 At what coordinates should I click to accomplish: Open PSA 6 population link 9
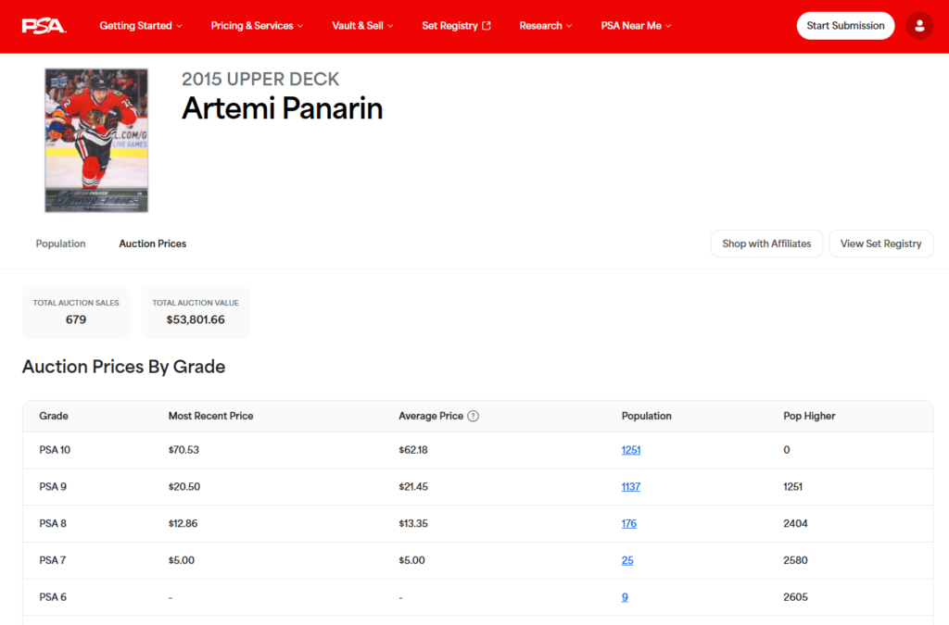tap(625, 597)
